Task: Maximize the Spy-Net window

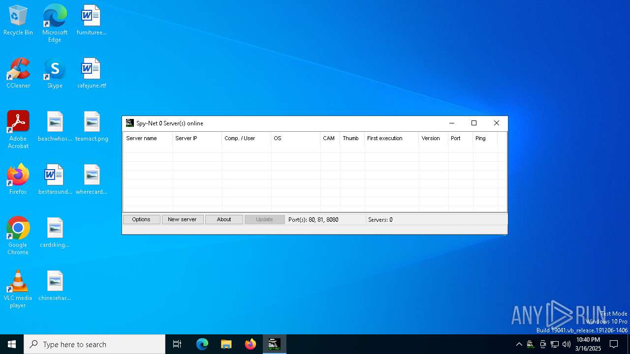Action: [x=474, y=123]
